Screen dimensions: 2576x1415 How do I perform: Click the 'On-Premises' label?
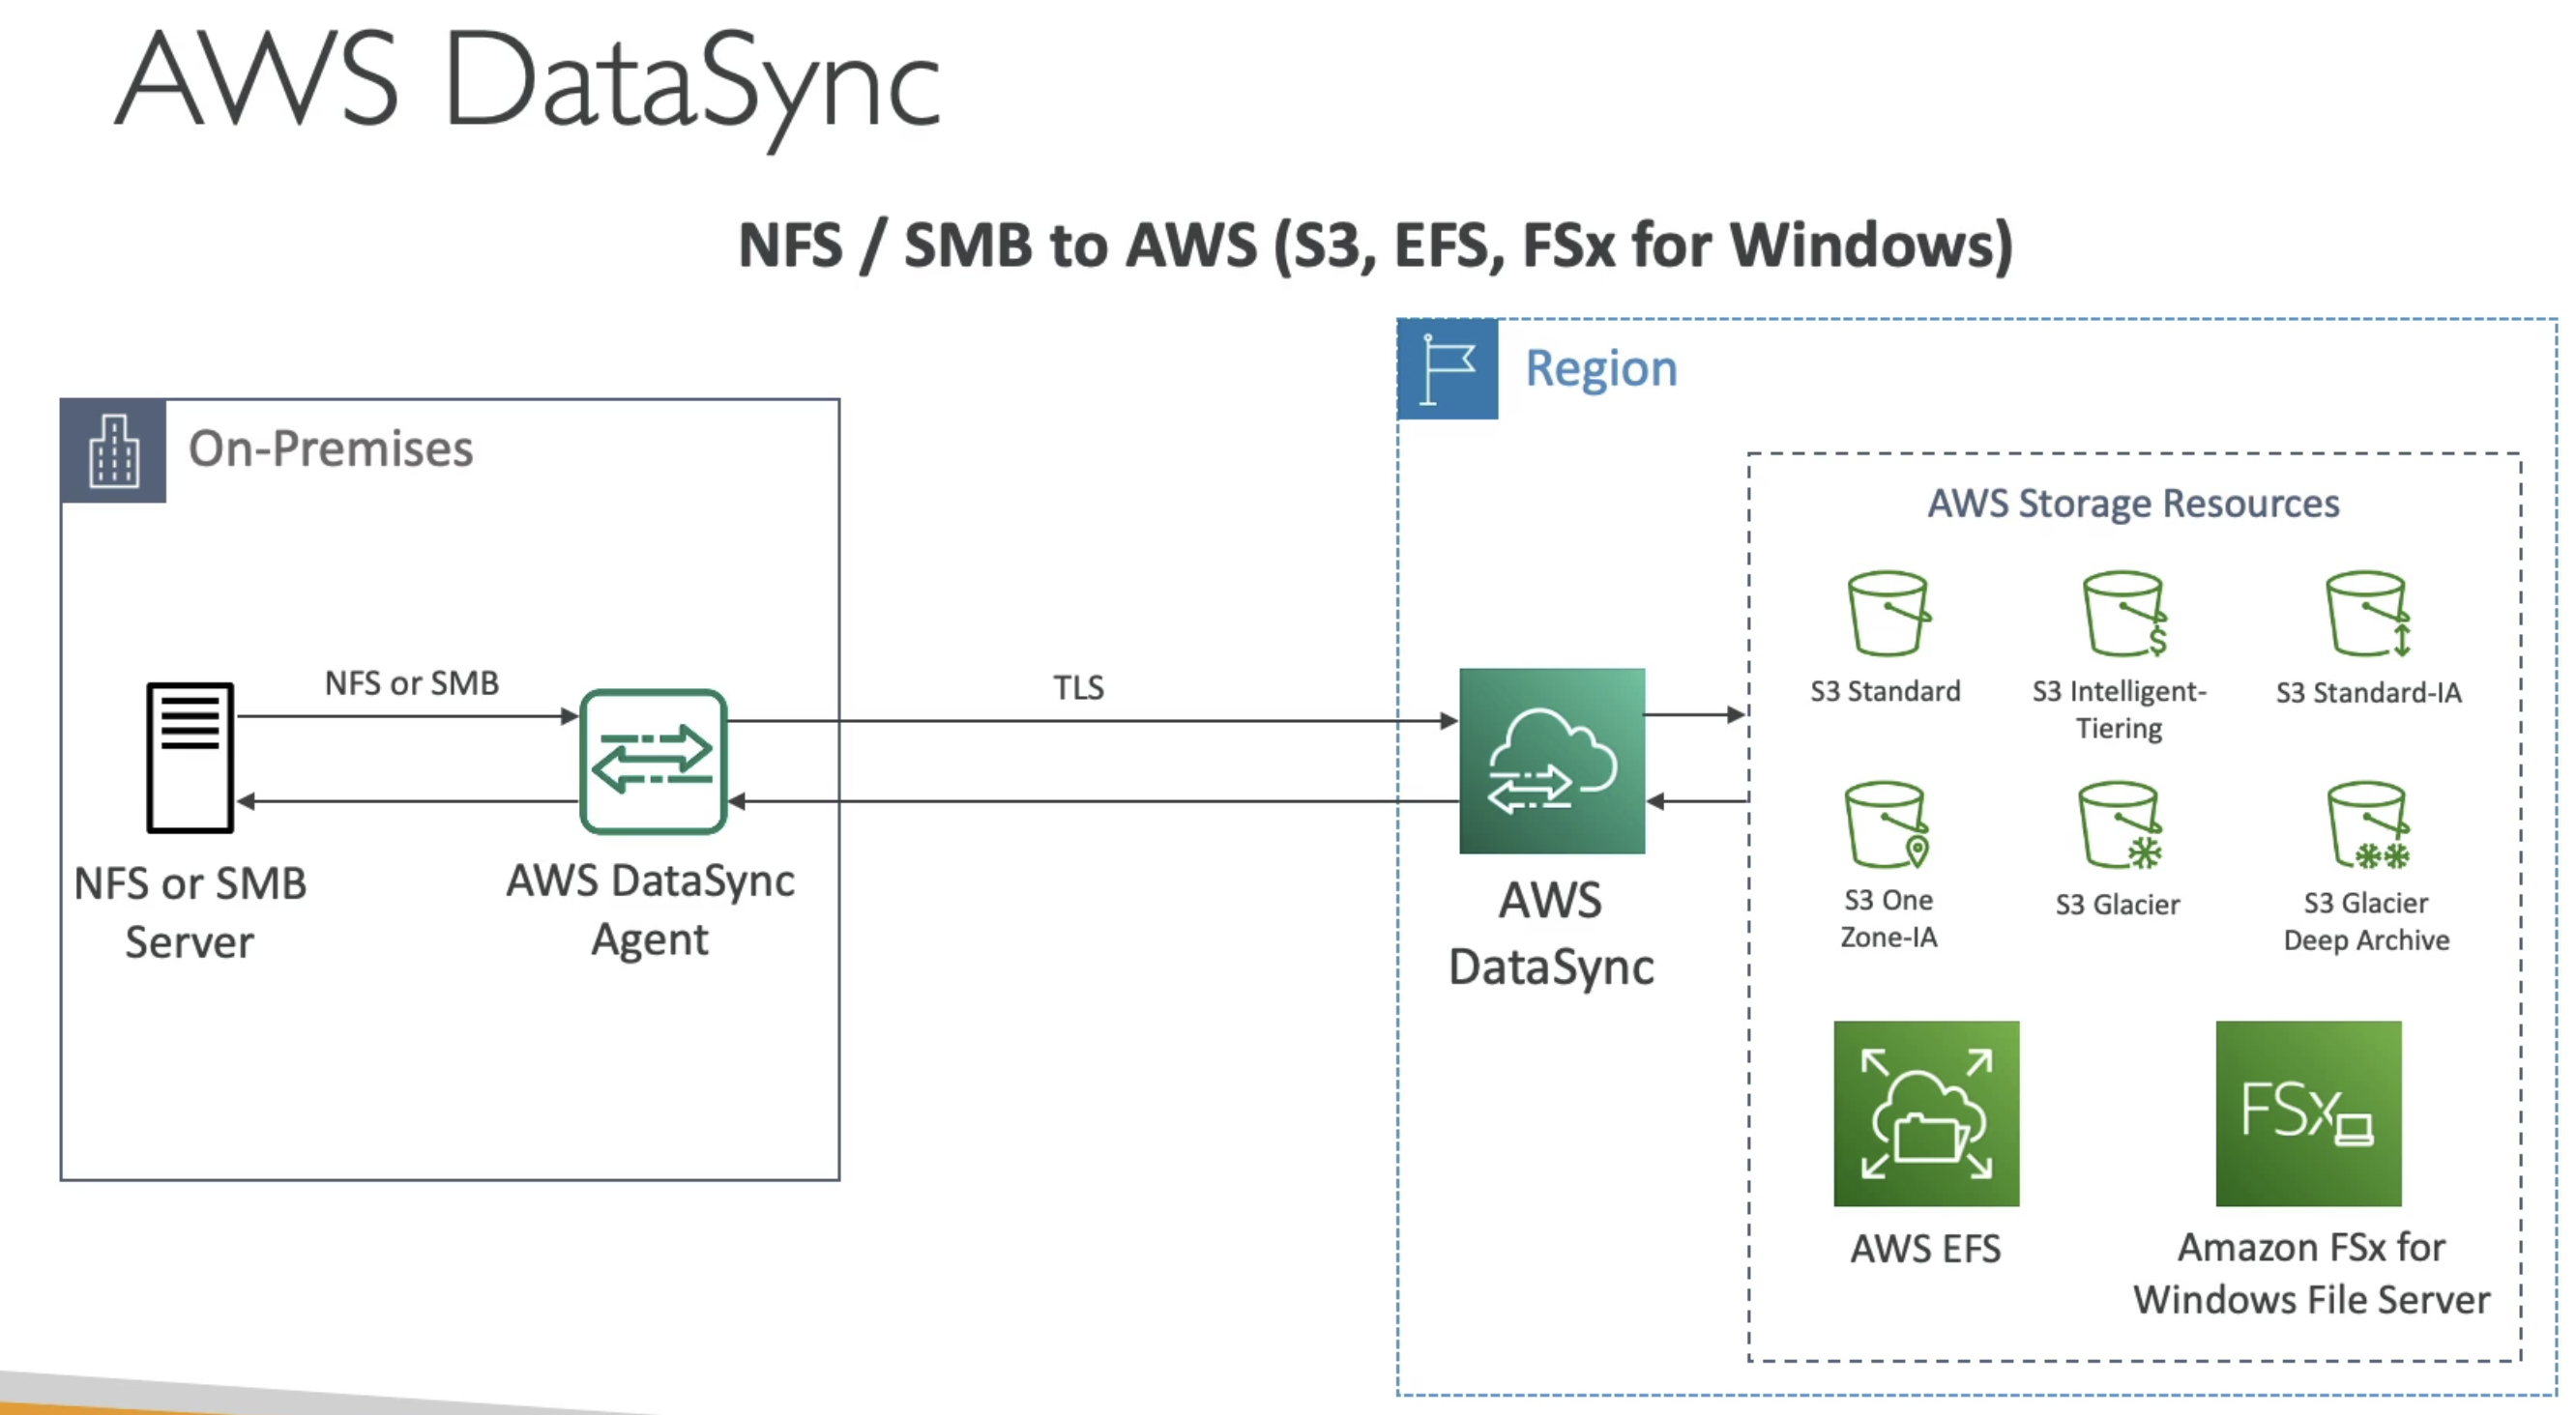(x=331, y=448)
